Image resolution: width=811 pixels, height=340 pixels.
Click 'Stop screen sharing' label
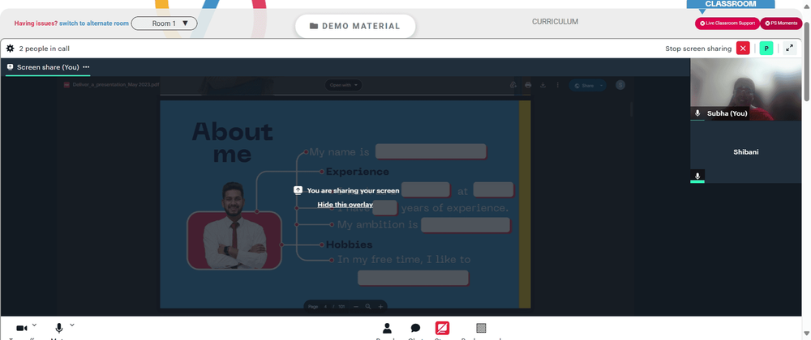(x=698, y=49)
